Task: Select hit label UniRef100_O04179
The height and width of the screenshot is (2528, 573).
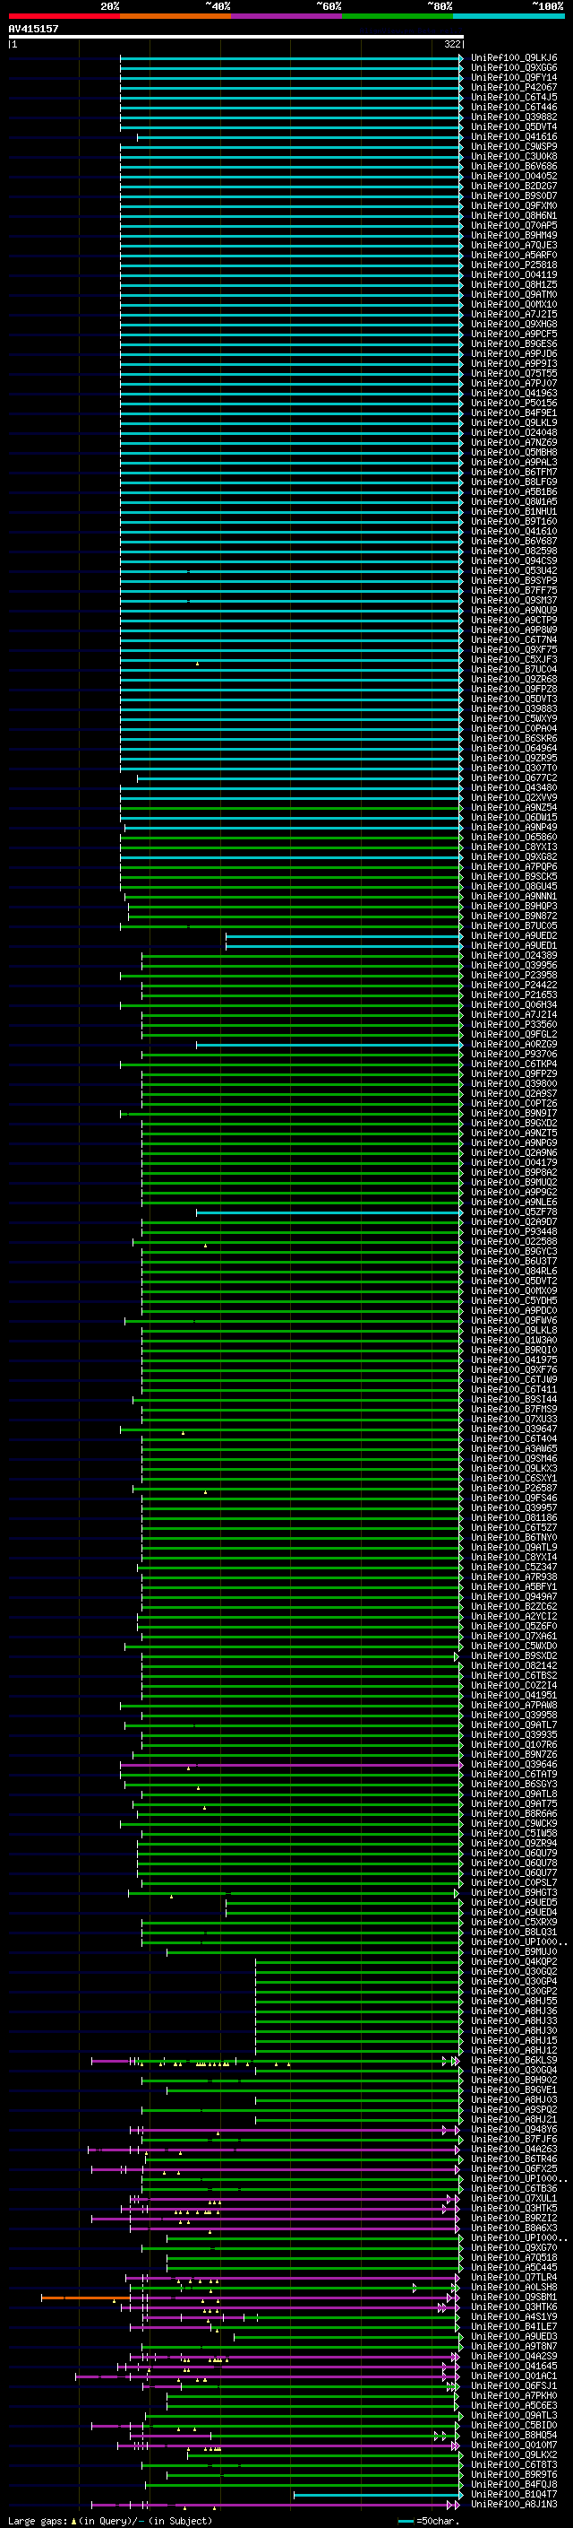Action: click(514, 1163)
